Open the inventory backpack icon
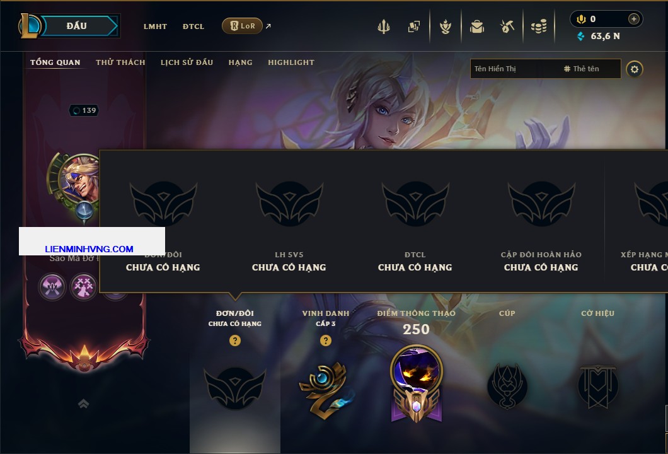 click(x=477, y=26)
